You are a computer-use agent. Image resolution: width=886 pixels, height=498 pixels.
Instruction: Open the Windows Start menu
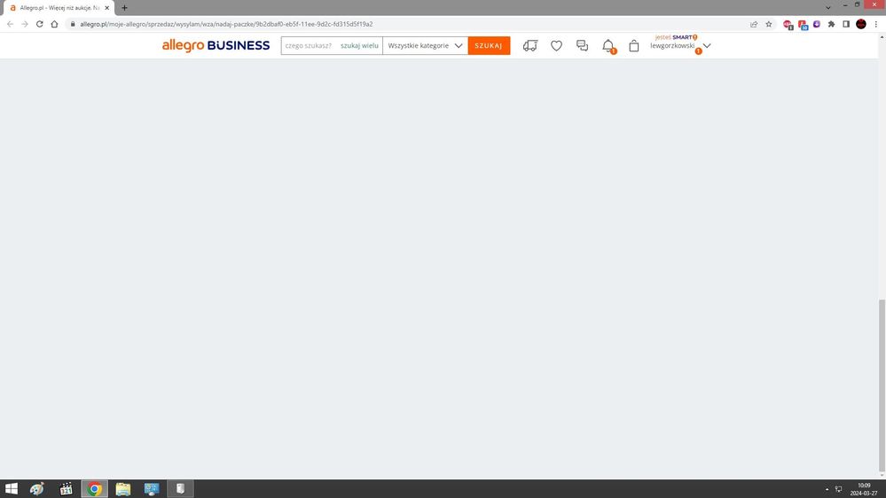(x=12, y=488)
